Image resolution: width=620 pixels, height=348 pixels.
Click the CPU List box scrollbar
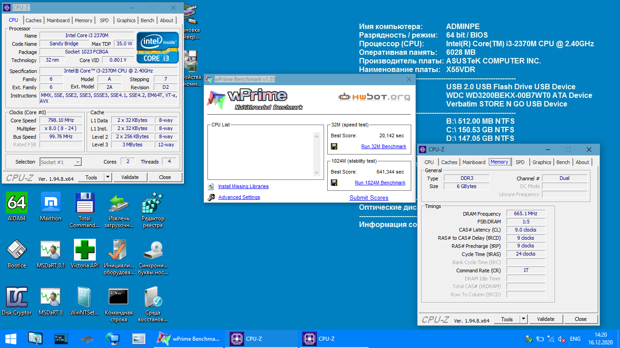pyautogui.click(x=317, y=154)
